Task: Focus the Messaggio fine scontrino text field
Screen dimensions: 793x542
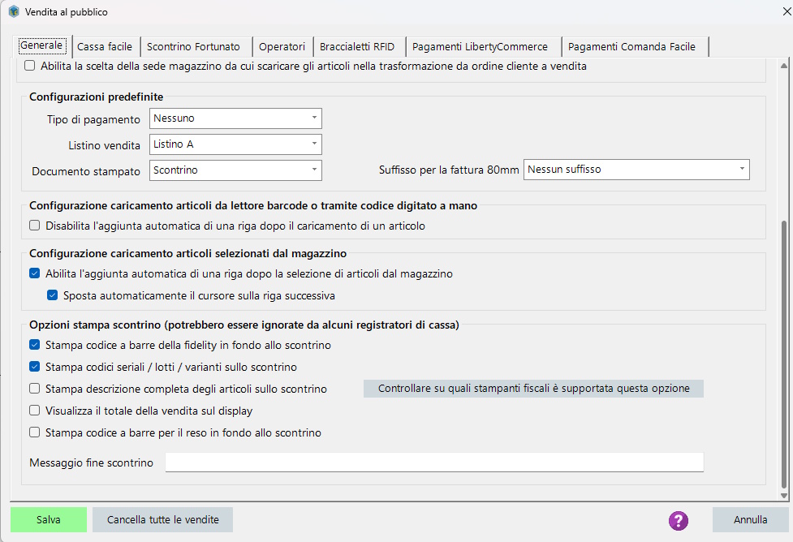Action: point(434,462)
